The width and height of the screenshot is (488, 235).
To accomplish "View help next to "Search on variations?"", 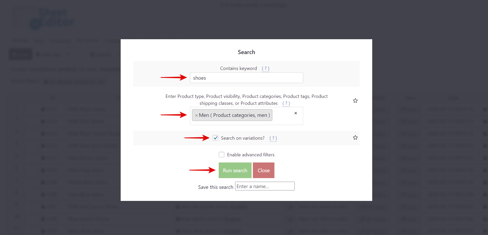I will point(273,138).
